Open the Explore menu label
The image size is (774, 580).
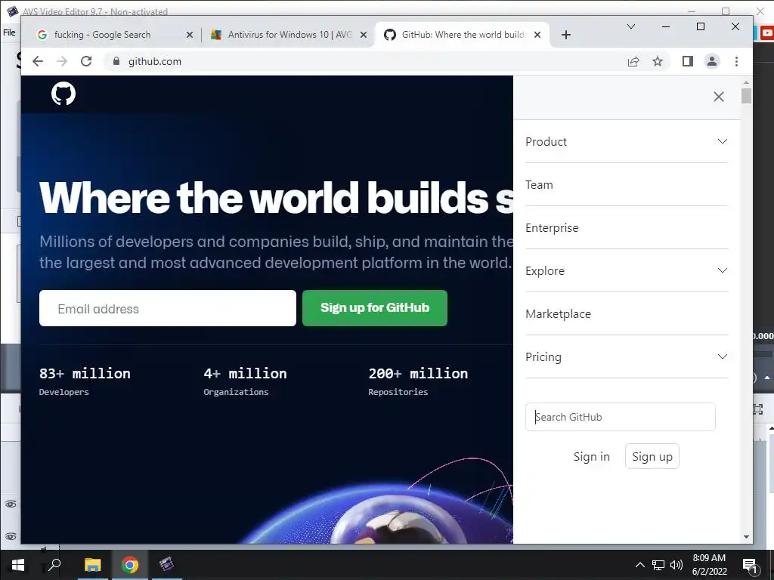(545, 271)
